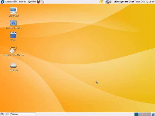155x116 pixels.
Task: Open the Places menu
Action: 22,2
